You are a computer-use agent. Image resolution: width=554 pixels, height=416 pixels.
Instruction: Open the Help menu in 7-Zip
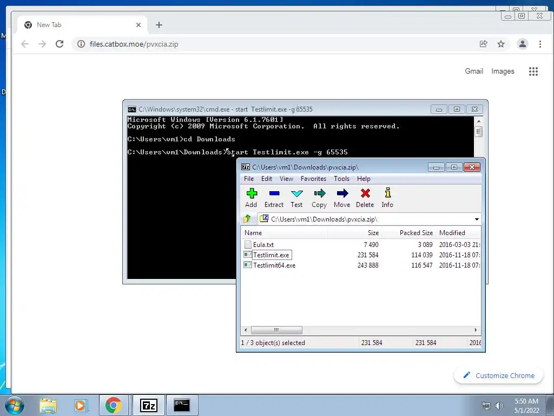[364, 179]
